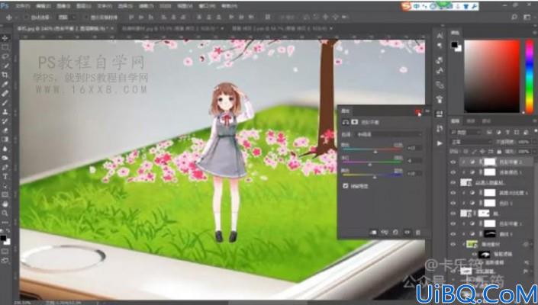
Task: Open the layer filter kind dropdown
Action: (x=466, y=132)
